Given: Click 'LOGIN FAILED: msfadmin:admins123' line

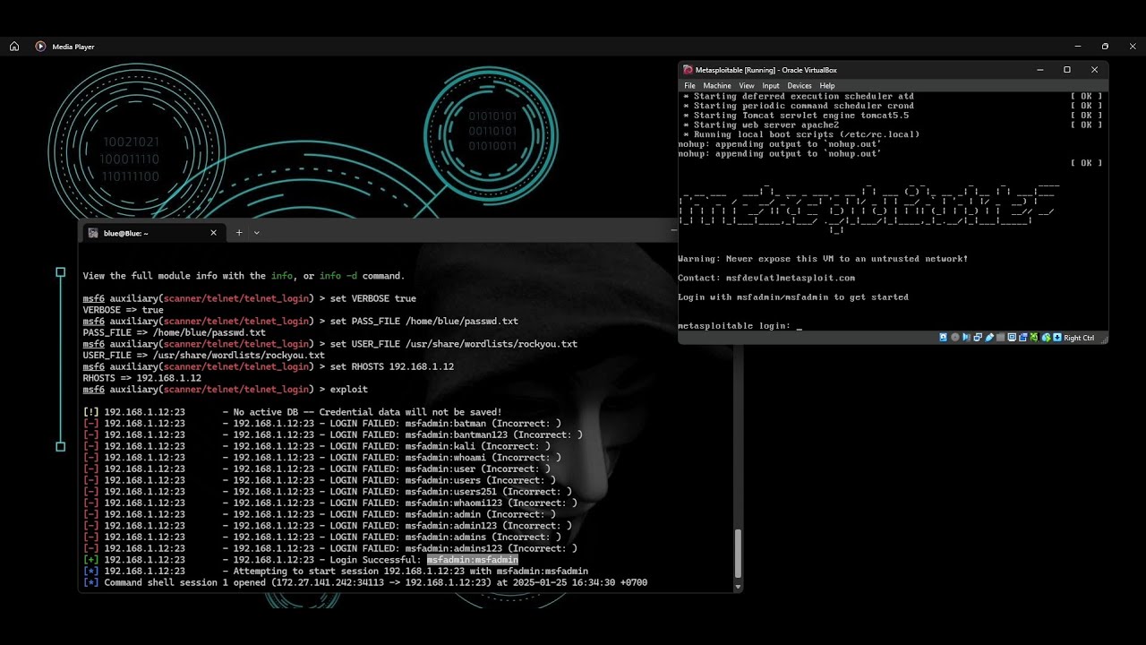Looking at the screenshot, I should [x=329, y=548].
